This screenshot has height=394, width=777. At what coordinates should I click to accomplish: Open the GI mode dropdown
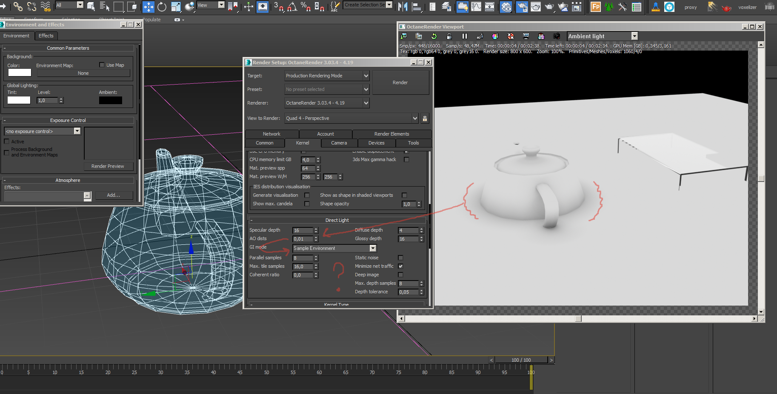pyautogui.click(x=334, y=248)
